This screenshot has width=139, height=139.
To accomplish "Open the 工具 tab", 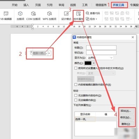I will [85, 5].
